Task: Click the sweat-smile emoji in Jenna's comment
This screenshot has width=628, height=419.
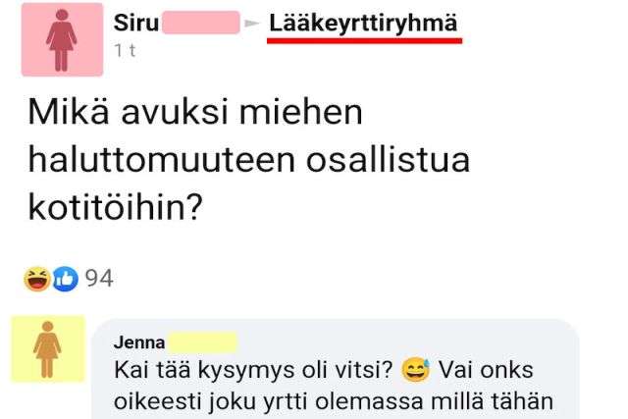Action: coord(416,369)
